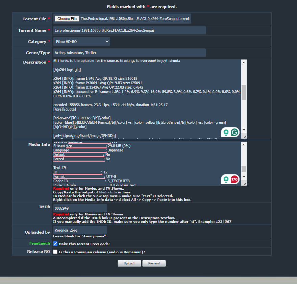This screenshot has height=284, width=297.
Task: Click into the Torrent Name field
Action: point(129,30)
